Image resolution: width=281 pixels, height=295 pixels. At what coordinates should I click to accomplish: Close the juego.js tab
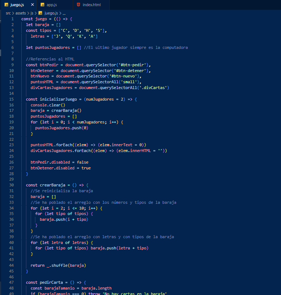pyautogui.click(x=32, y=5)
